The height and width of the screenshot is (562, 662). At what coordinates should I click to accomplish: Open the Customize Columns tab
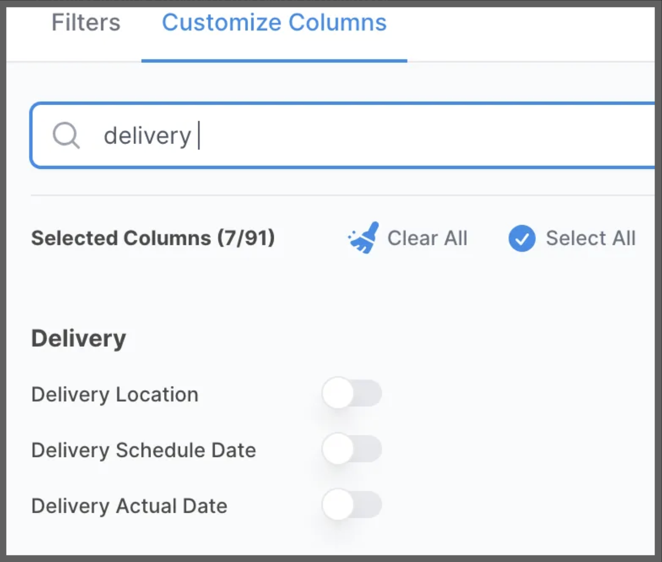274,23
